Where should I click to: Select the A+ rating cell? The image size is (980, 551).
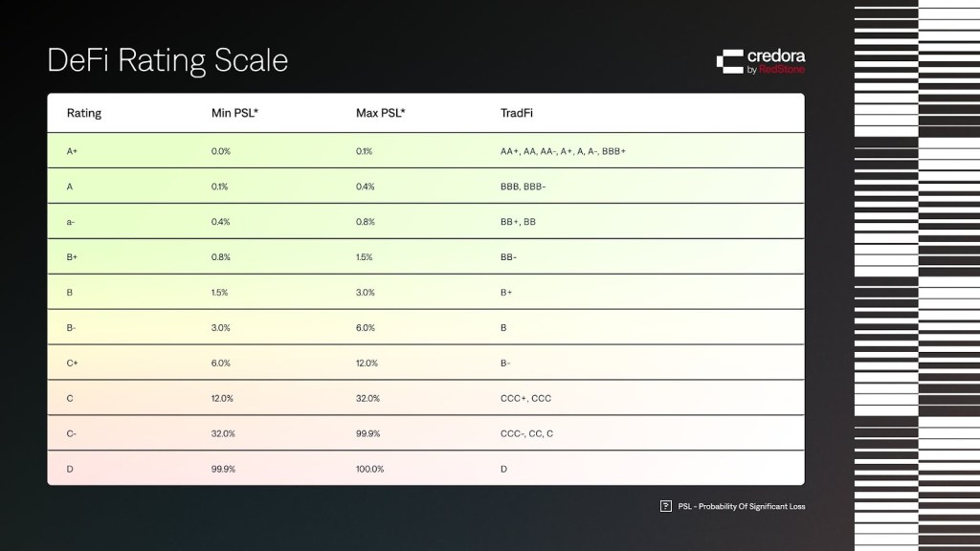coord(73,151)
